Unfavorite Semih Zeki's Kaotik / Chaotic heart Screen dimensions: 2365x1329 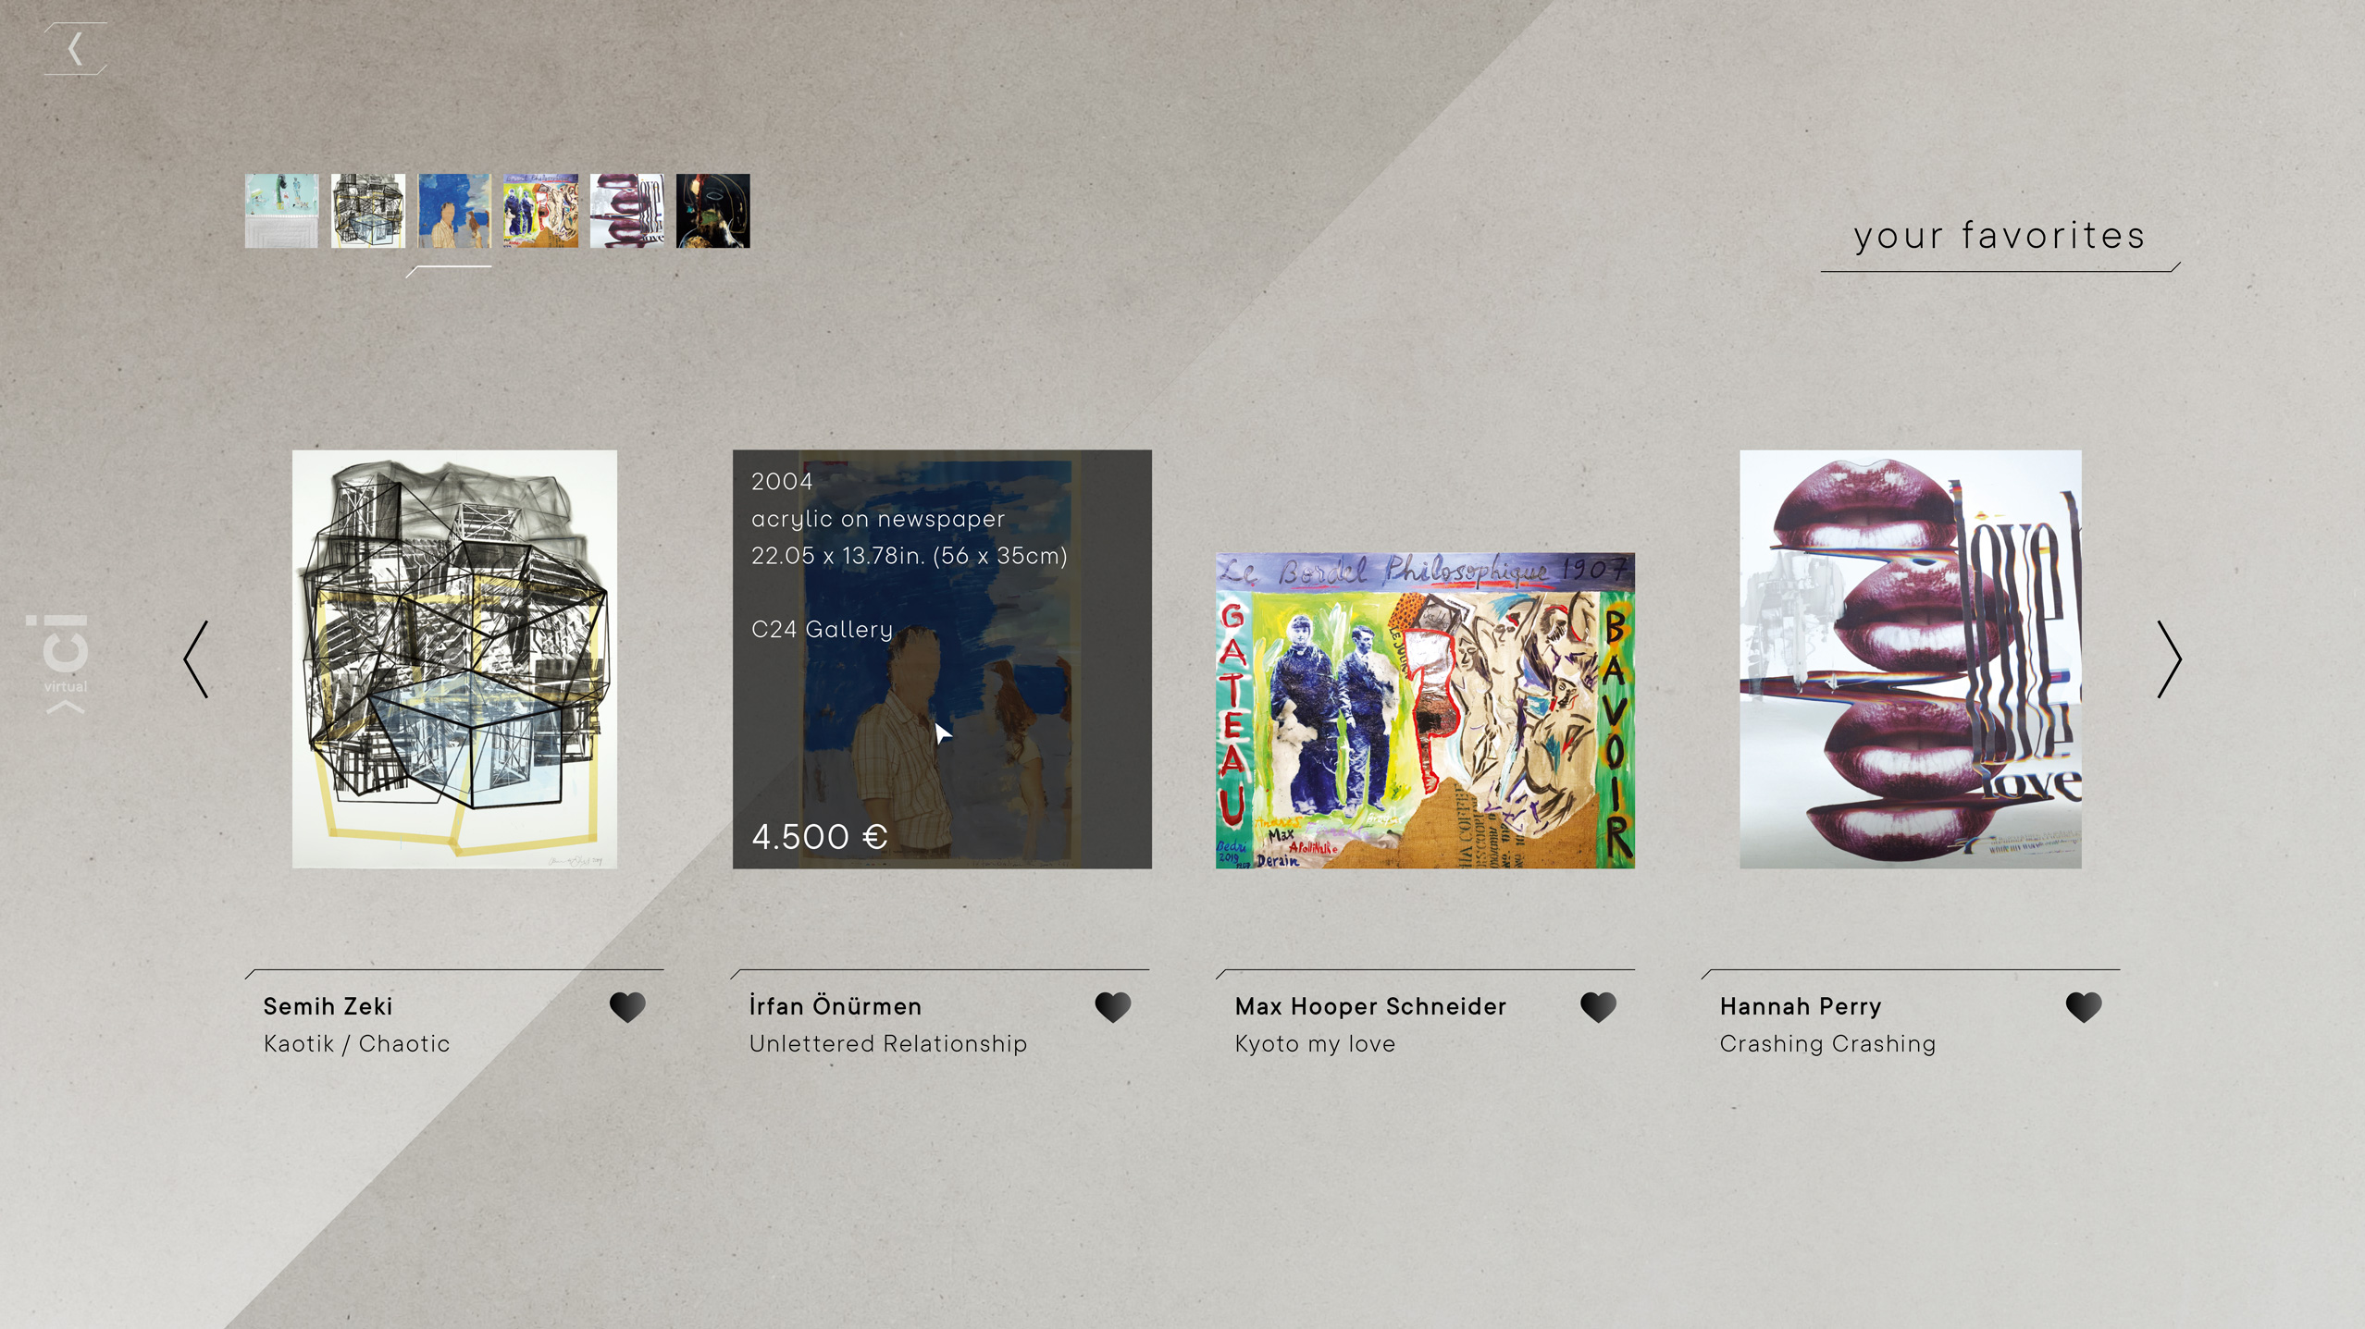(627, 1006)
